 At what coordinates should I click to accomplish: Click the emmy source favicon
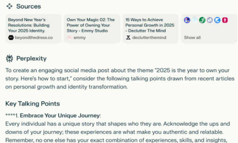pos(69,37)
